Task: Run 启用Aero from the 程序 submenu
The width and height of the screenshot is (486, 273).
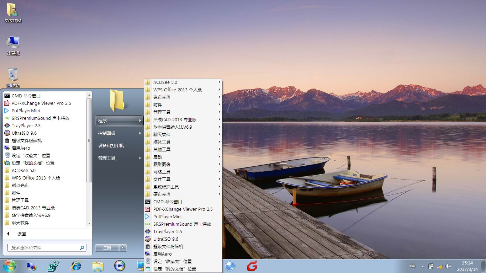Action: click(x=183, y=254)
